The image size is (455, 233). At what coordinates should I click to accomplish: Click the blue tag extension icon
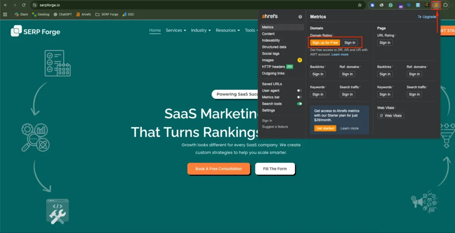coord(409,5)
